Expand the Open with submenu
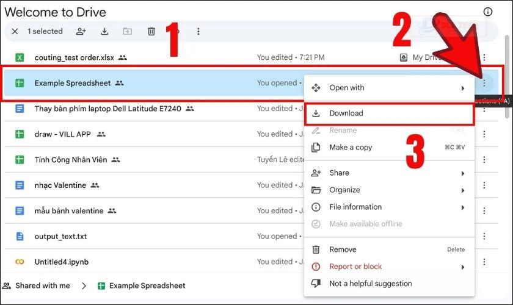The height and width of the screenshot is (305, 513). 390,88
